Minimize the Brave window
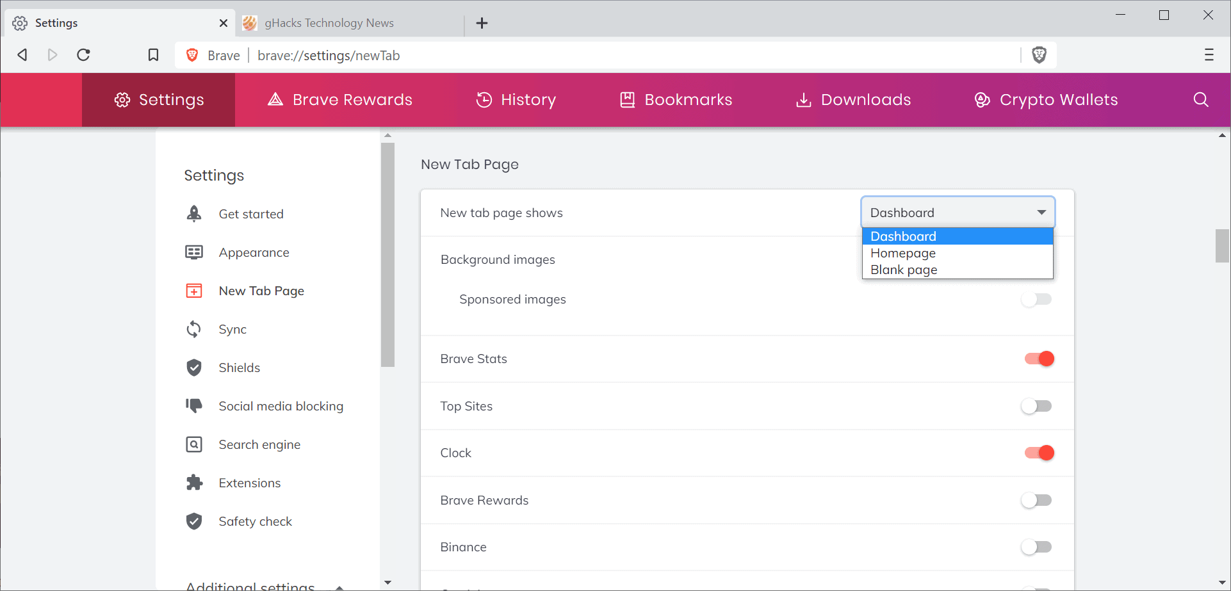Image resolution: width=1231 pixels, height=591 pixels. point(1121,15)
